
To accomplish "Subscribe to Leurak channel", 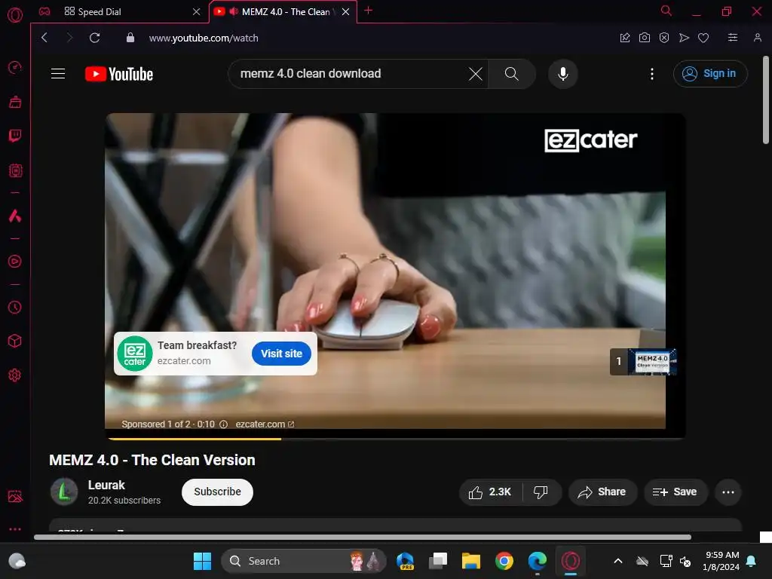I will point(217,492).
